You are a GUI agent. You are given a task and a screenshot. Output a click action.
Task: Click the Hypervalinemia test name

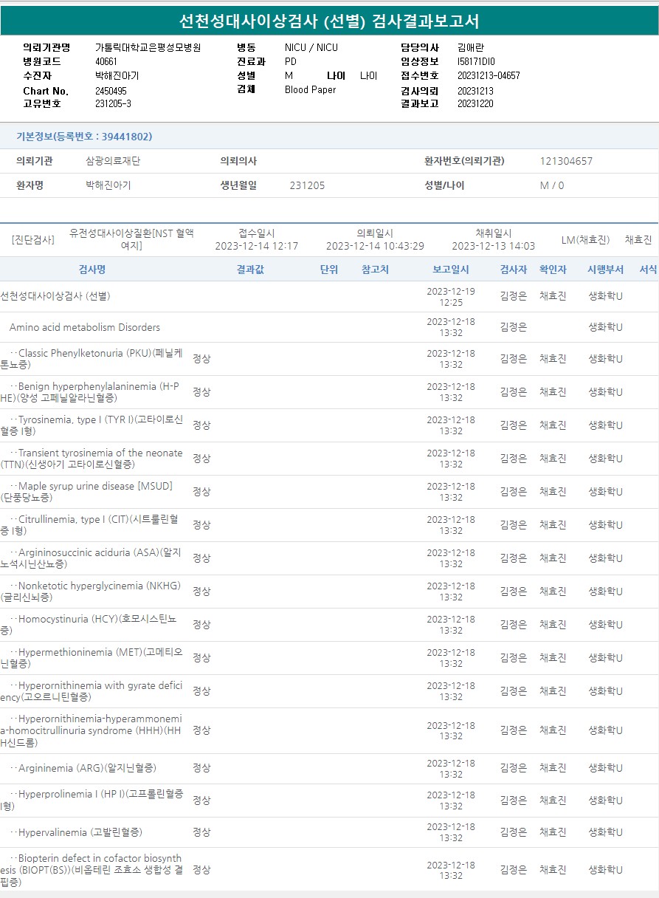pos(80,832)
